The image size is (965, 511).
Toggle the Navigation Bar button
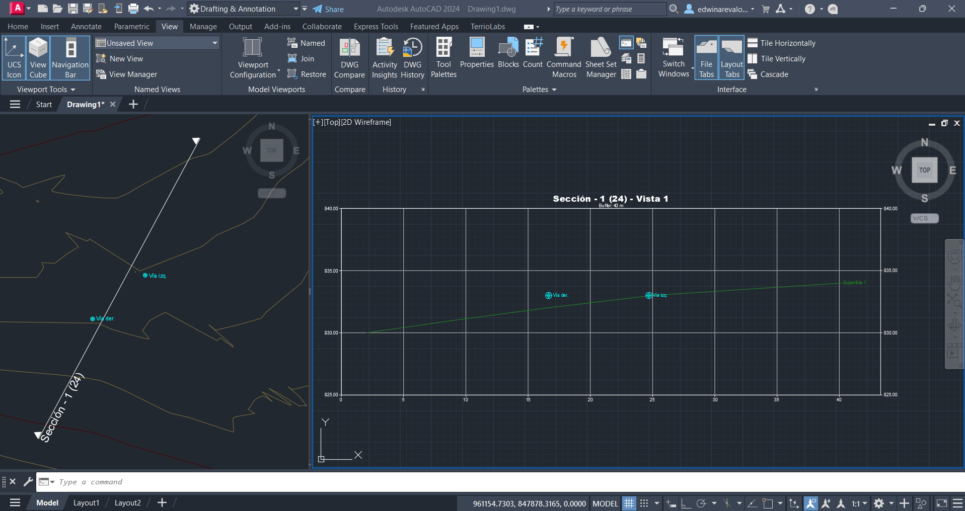70,58
